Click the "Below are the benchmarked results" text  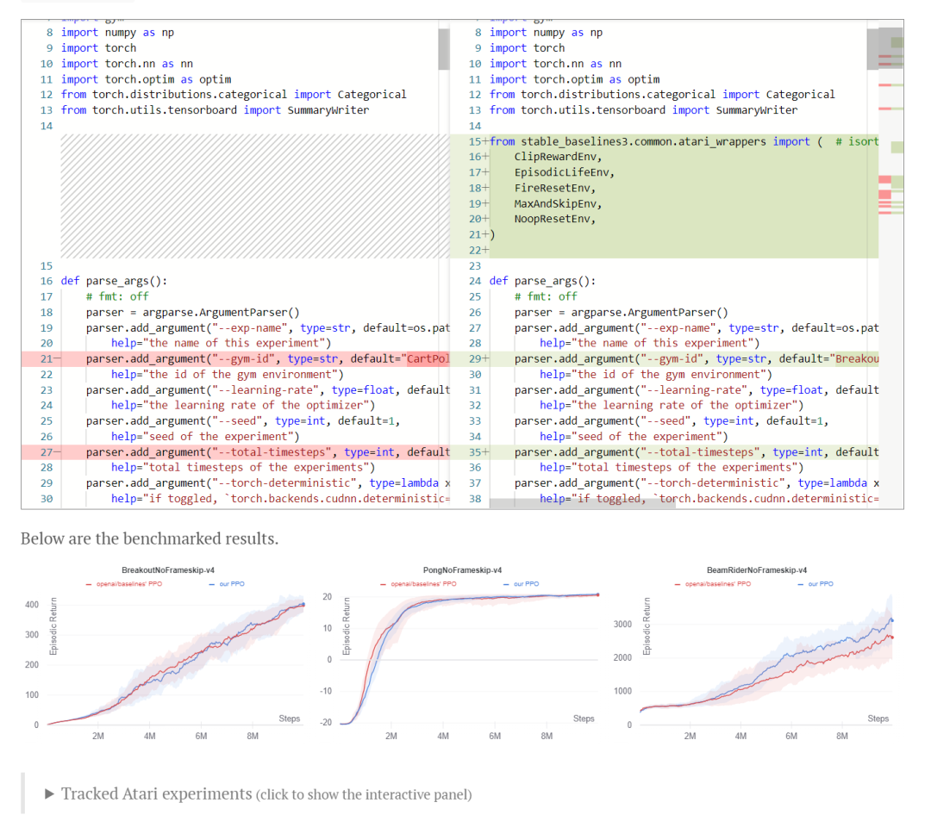[149, 538]
